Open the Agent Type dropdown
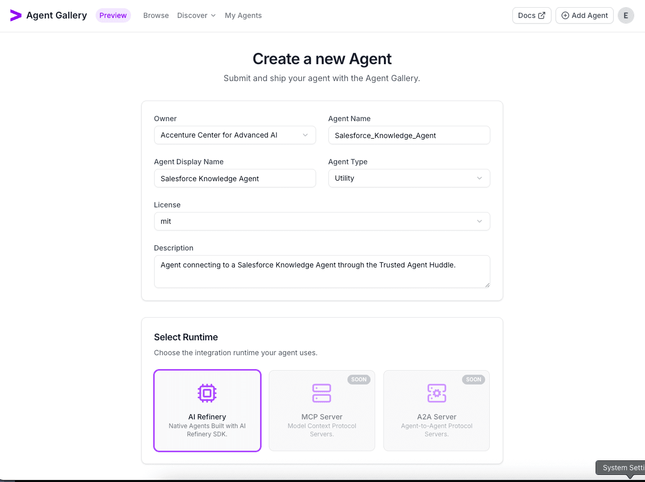The height and width of the screenshot is (482, 645). (409, 178)
